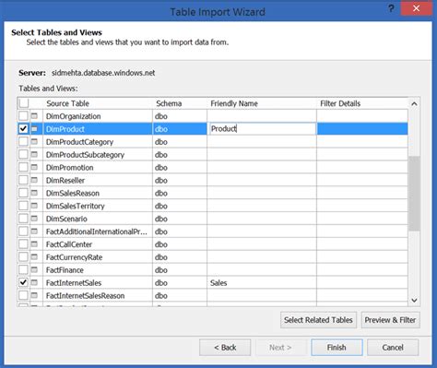Select the DimProductCategory row name
This screenshot has height=368, width=437.
pos(79,142)
